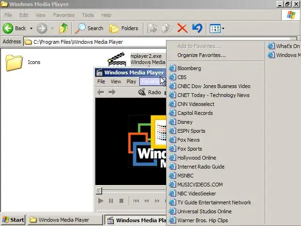Screen dimensions: 301x226
Task: Go up one folder level in Explorer
Action: click(63, 28)
